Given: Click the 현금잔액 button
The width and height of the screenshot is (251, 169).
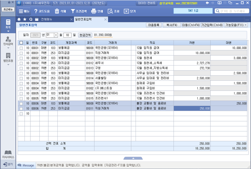Looking at the screenshot, I should pos(85,35).
